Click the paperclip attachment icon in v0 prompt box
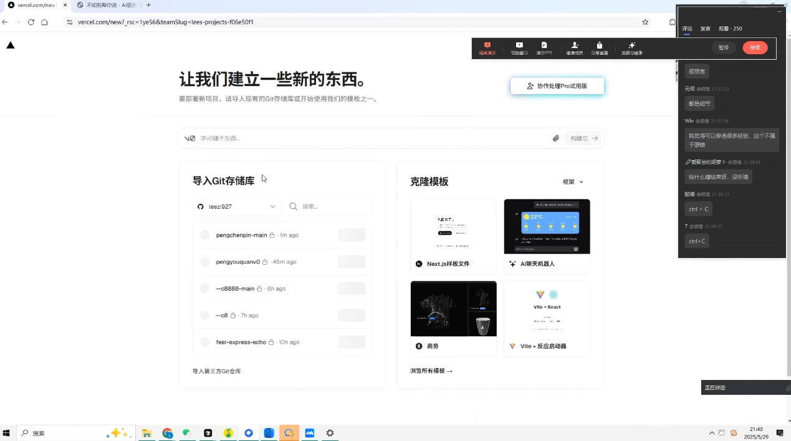This screenshot has height=441, width=791. tap(556, 138)
